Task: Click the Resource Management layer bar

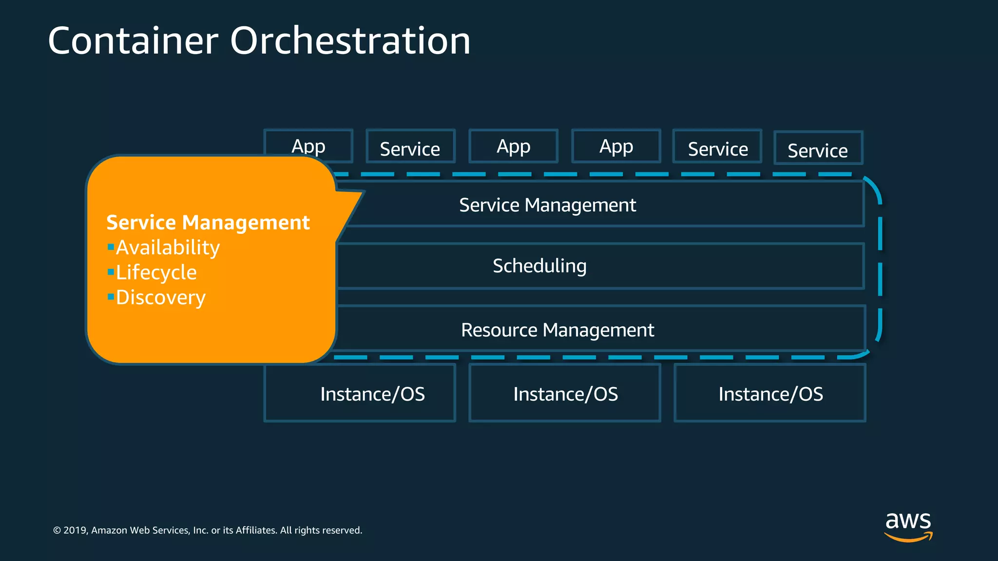Action: [557, 330]
